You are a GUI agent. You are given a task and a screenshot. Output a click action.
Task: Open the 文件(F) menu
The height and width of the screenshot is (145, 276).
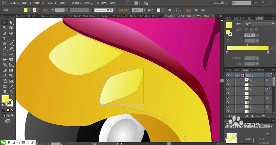(14, 3)
